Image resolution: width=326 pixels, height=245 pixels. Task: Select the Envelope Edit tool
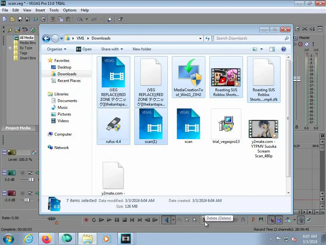[180, 220]
